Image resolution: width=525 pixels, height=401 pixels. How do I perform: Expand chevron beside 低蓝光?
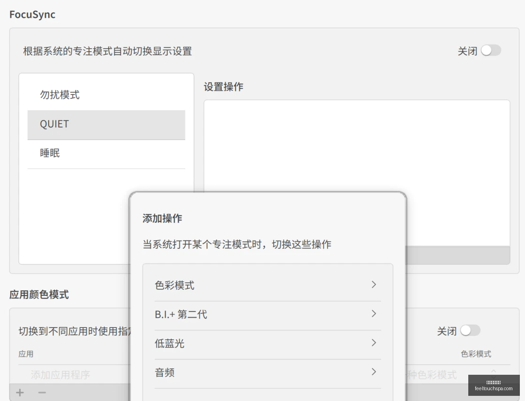click(x=374, y=343)
